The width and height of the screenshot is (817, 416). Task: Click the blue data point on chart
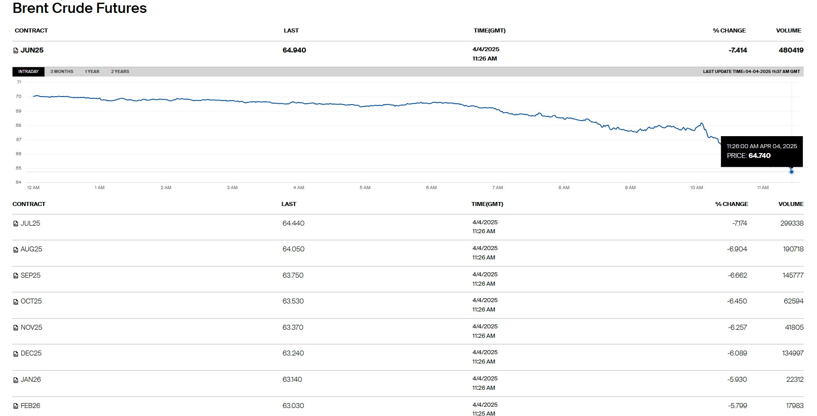pyautogui.click(x=791, y=172)
